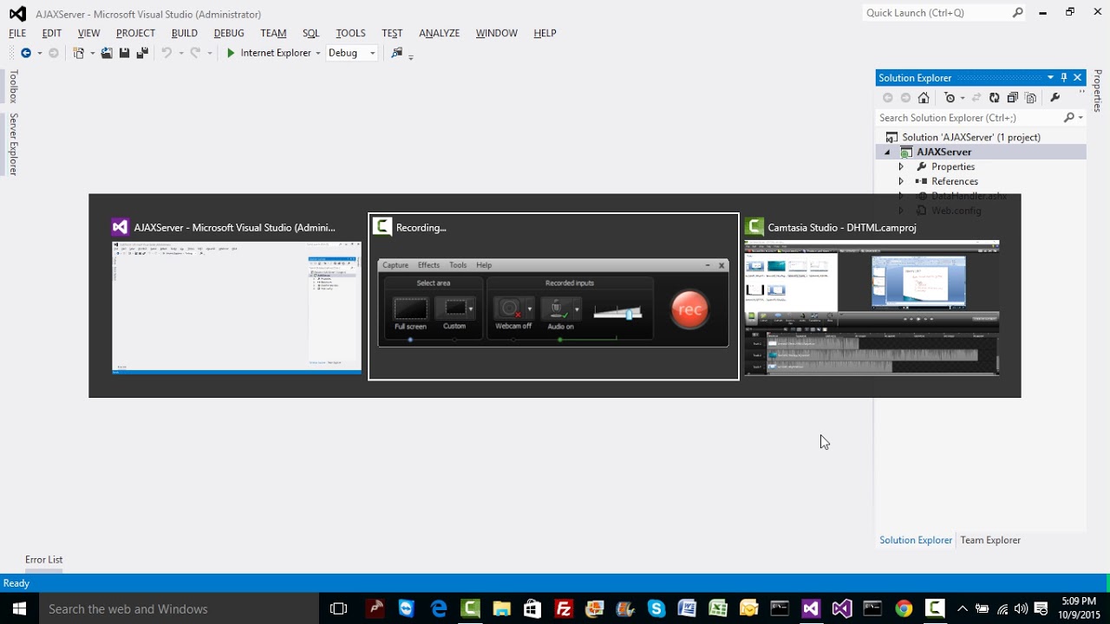Click the Pending Changes Filter clock icon
Screen dimensions: 1110x624
pos(950,98)
